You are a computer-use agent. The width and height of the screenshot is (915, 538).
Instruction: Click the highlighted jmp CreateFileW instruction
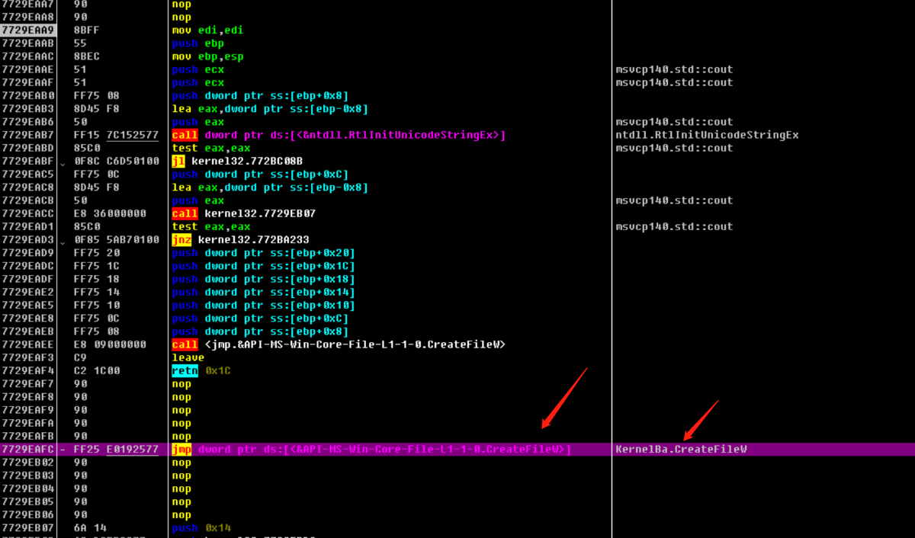click(371, 450)
